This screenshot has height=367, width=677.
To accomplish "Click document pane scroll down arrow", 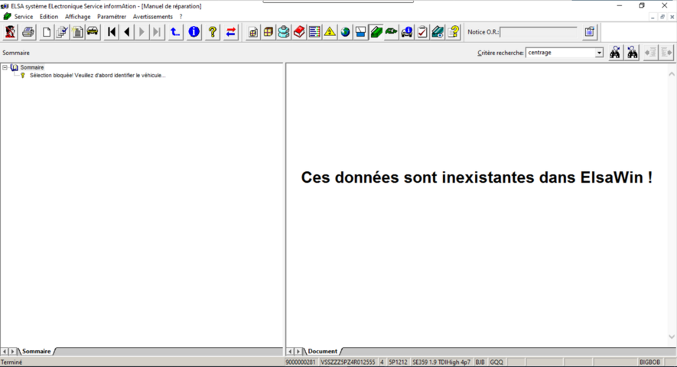I will (672, 336).
